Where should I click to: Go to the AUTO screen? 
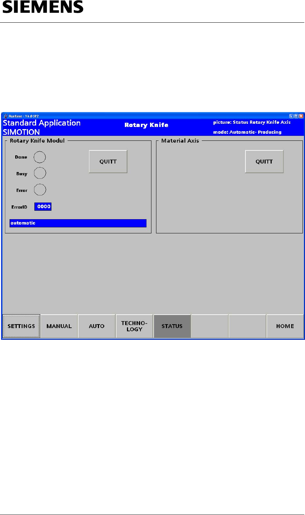[x=96, y=326]
